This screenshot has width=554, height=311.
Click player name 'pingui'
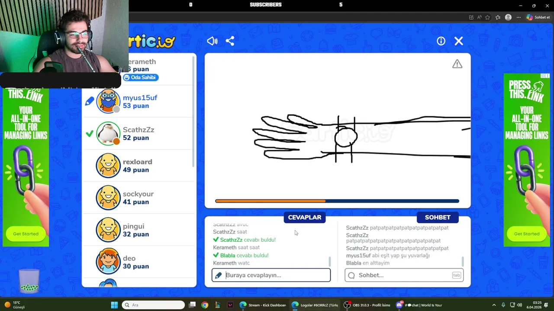coord(133,226)
